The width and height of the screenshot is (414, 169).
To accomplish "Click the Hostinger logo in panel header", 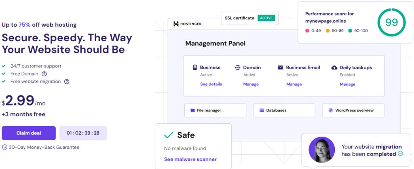I will click(187, 24).
